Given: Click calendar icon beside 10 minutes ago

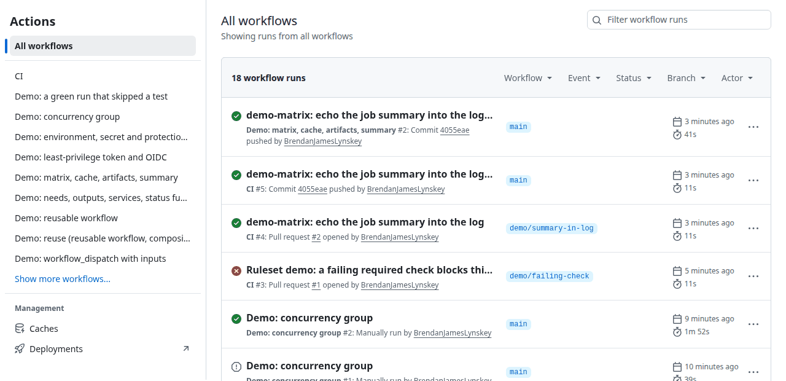Looking at the screenshot, I should coord(677,367).
